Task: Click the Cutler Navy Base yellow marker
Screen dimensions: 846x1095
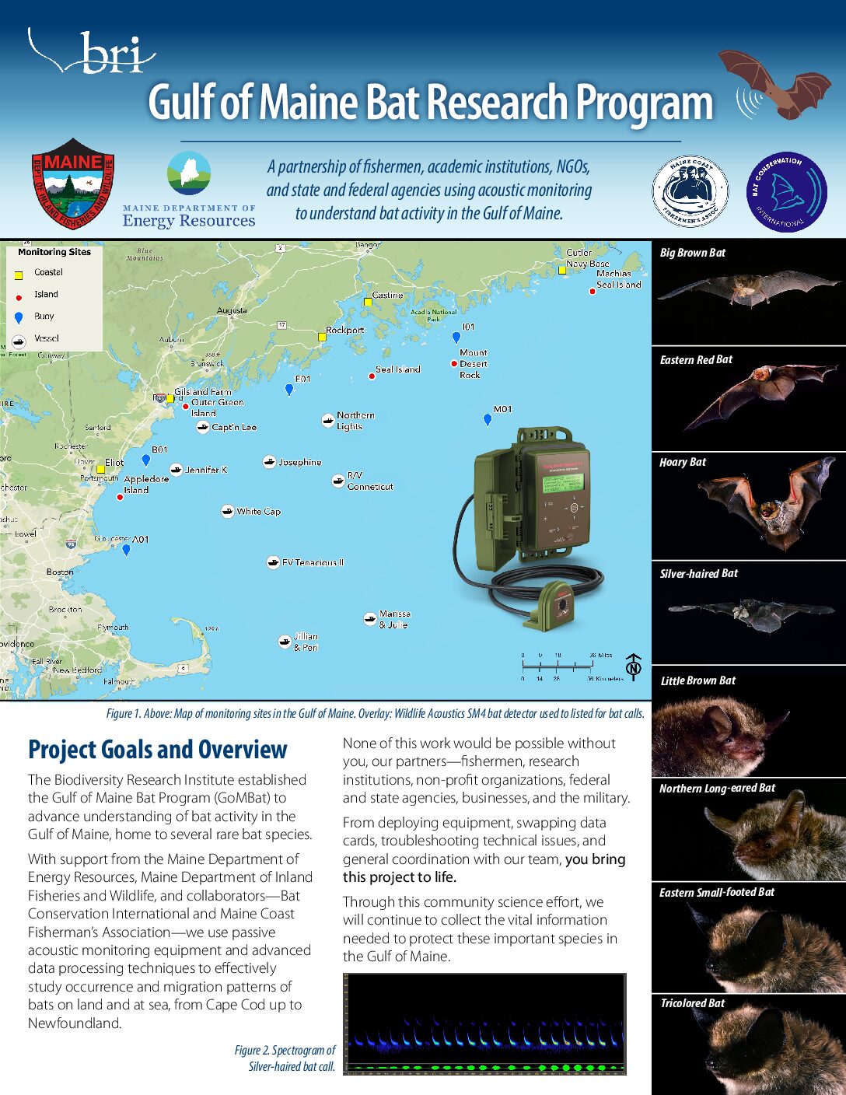Action: click(561, 270)
